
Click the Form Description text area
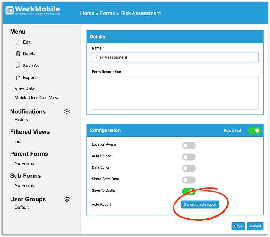pos(175,93)
